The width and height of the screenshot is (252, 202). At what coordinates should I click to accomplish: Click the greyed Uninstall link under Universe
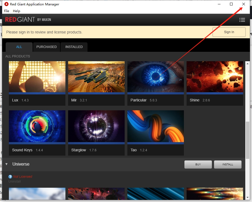click(x=15, y=182)
